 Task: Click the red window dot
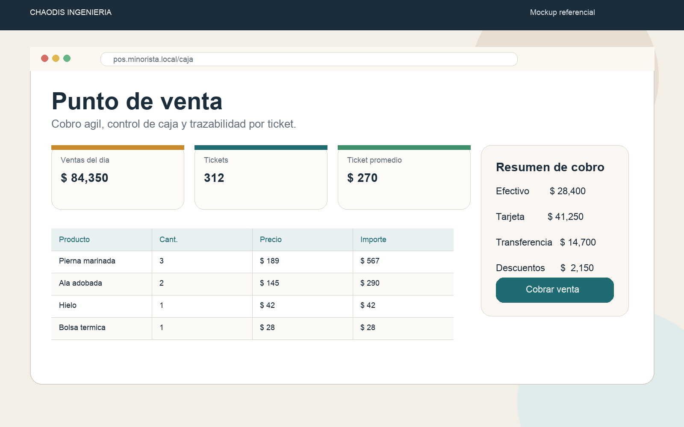(x=44, y=58)
